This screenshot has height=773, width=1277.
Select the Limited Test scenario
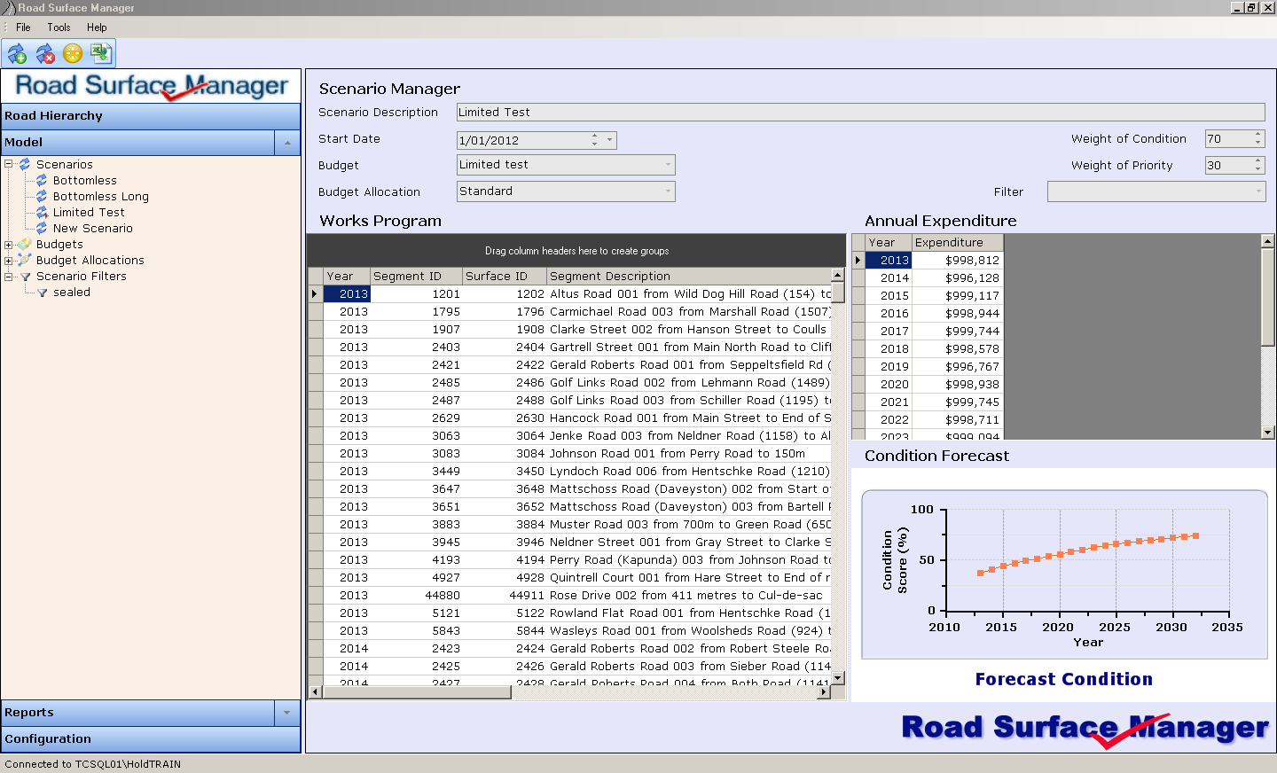[x=89, y=212]
